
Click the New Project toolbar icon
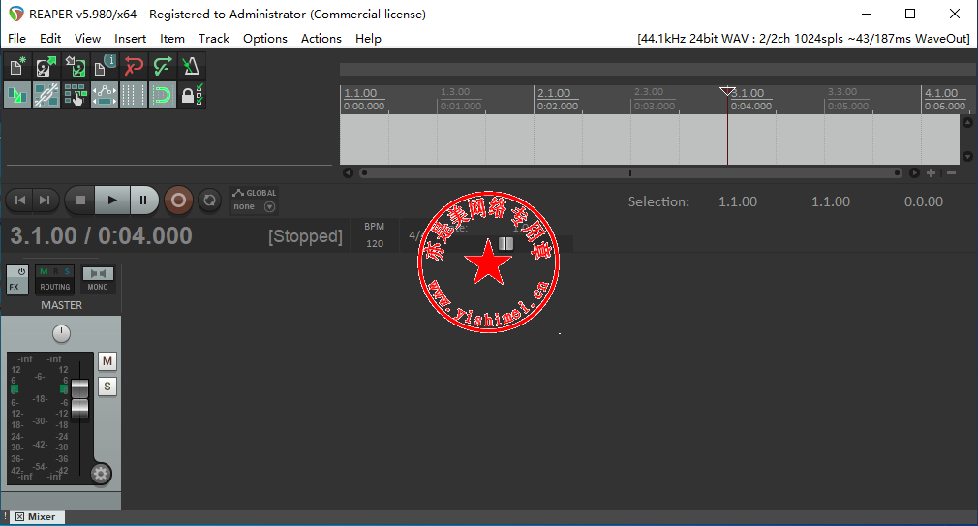pos(16,66)
